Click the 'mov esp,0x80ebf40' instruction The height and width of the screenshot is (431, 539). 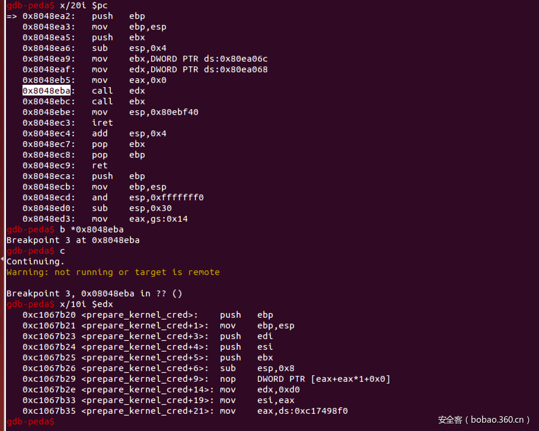(x=145, y=112)
